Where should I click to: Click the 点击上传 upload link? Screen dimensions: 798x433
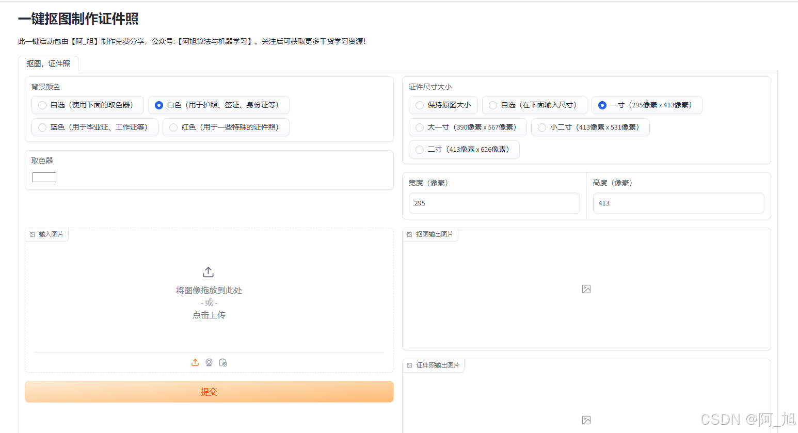209,315
